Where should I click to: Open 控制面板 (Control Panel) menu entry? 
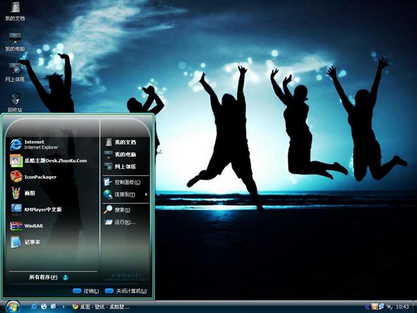124,183
